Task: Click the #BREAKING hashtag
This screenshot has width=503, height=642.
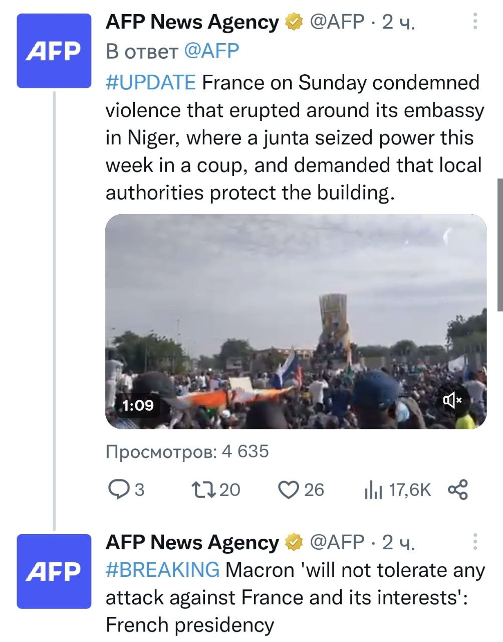Action: [x=163, y=570]
